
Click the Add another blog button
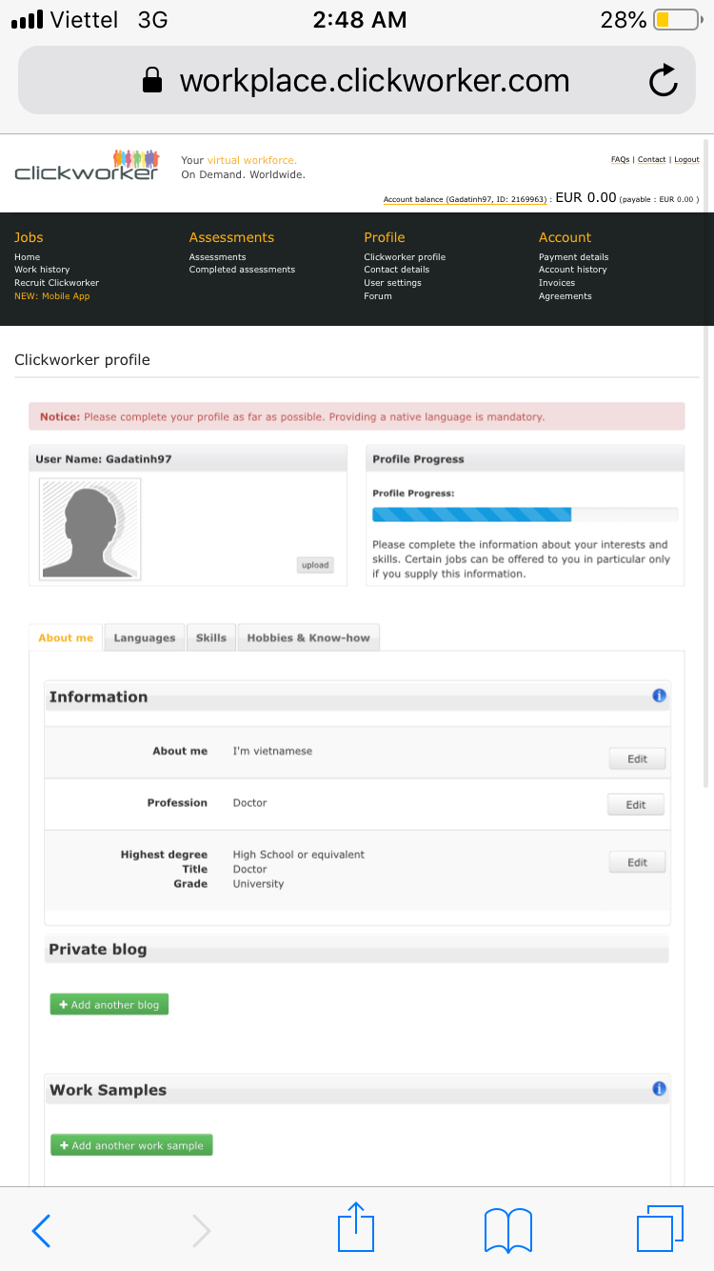109,1004
